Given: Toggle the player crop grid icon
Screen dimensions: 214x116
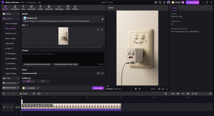Looking at the screenshot, I should click(x=163, y=89).
